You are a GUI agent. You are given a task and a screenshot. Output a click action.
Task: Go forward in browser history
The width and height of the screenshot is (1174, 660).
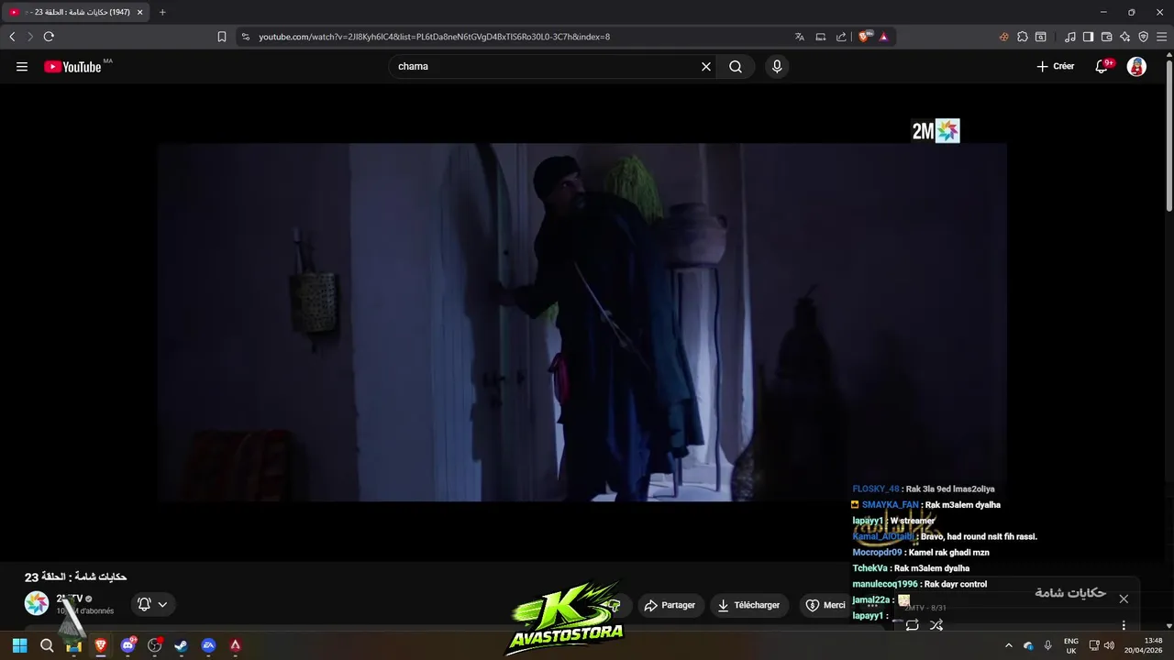pyautogui.click(x=29, y=37)
